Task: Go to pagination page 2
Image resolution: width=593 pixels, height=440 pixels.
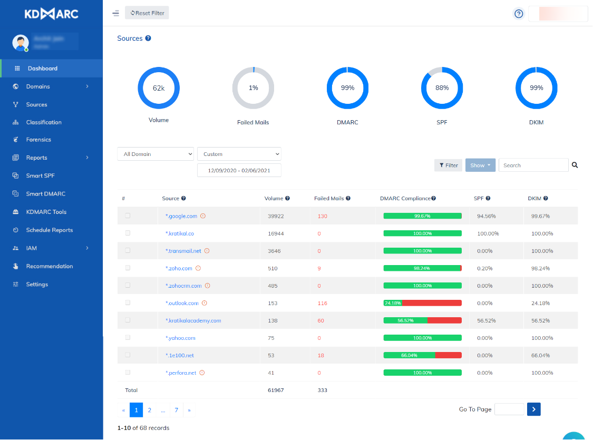Action: tap(149, 410)
